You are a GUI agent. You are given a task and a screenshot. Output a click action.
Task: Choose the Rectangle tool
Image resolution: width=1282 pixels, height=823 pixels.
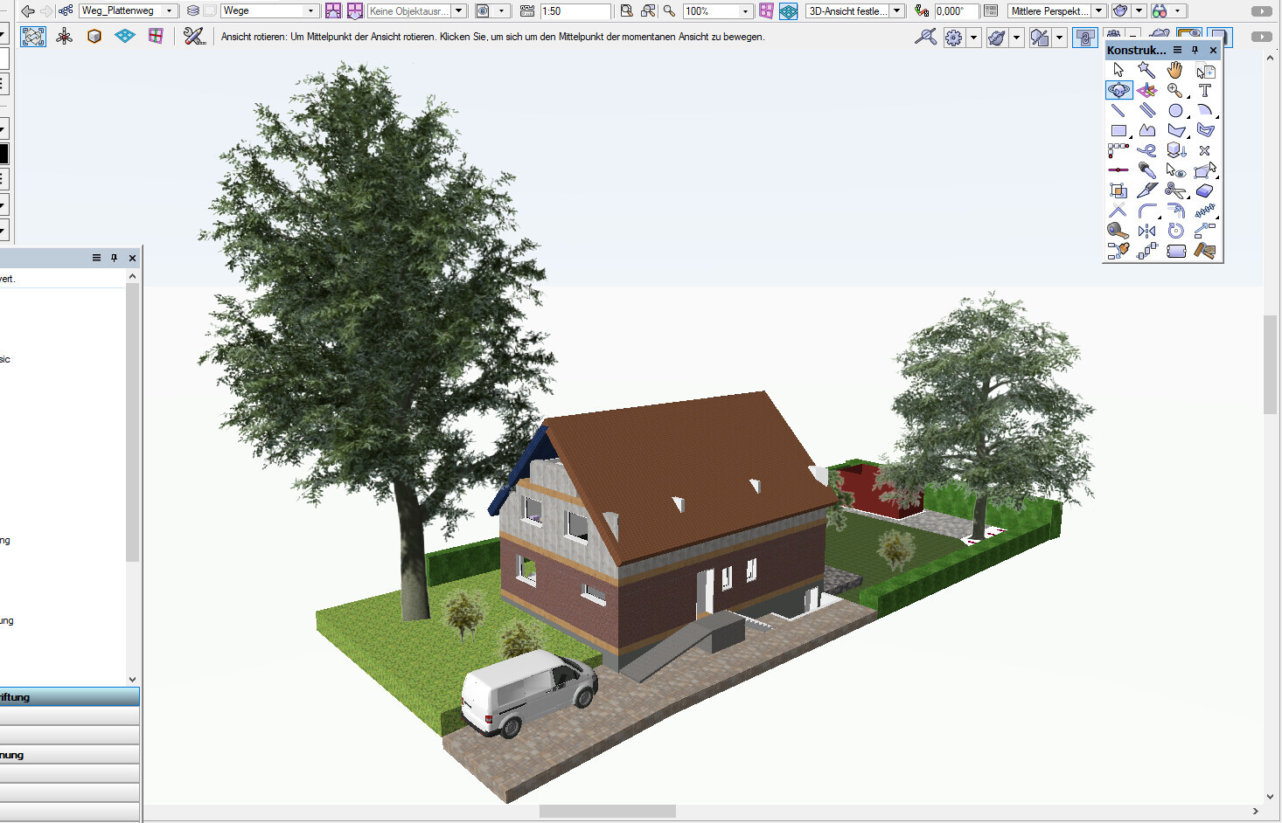(1118, 130)
